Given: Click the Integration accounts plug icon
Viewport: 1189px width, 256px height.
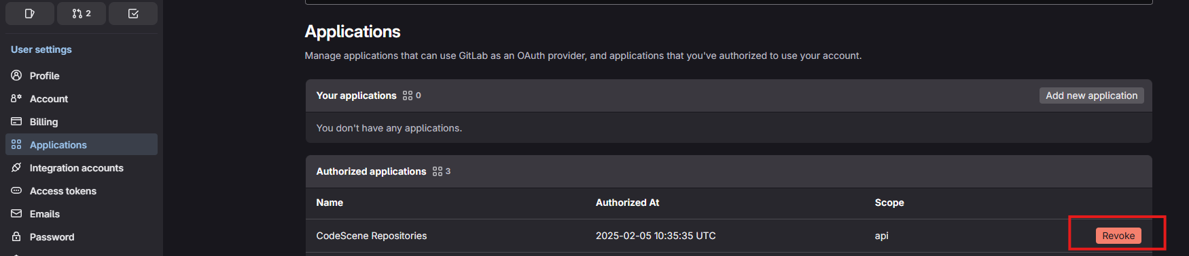Looking at the screenshot, I should 16,167.
